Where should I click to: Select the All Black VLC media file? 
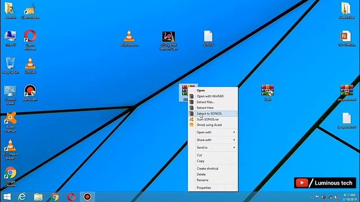pyautogui.click(x=129, y=38)
